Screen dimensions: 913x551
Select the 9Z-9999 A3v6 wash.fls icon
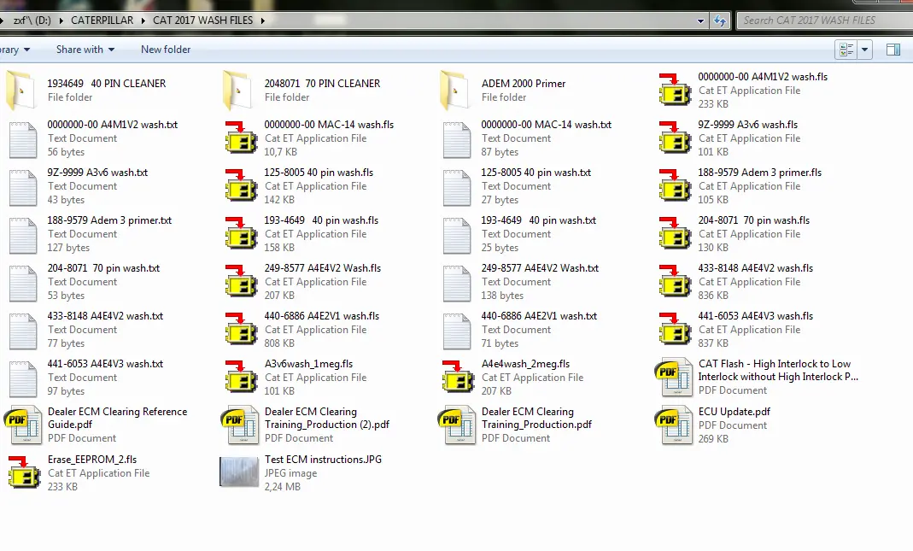click(674, 138)
